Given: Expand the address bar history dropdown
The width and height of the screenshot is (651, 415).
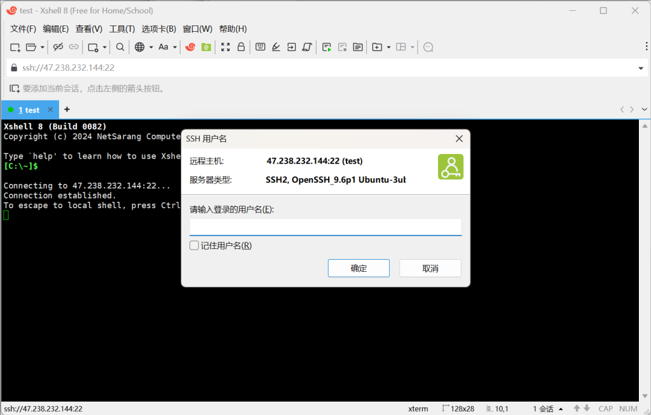Looking at the screenshot, I should 641,68.
